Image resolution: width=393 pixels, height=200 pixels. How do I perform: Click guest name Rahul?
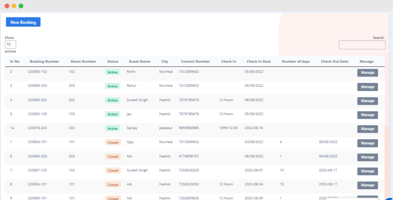(131, 86)
